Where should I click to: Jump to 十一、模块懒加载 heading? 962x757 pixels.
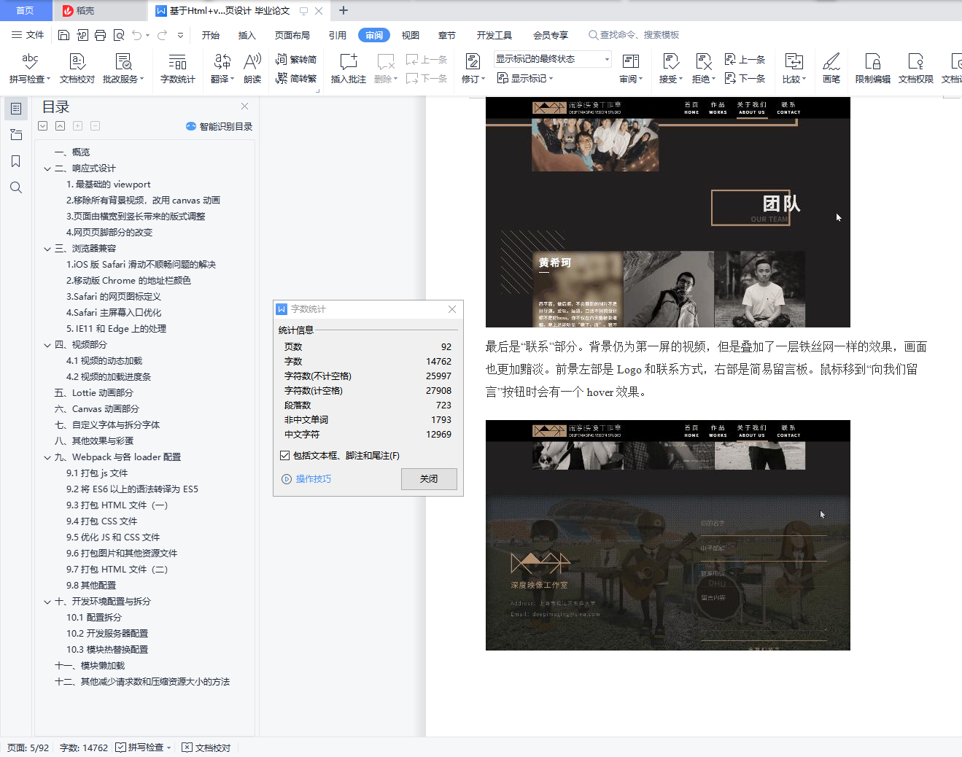pyautogui.click(x=90, y=666)
